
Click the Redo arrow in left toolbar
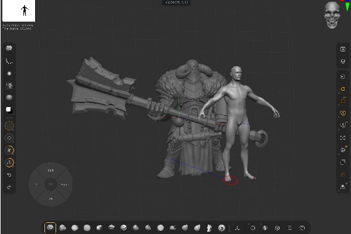9,187
